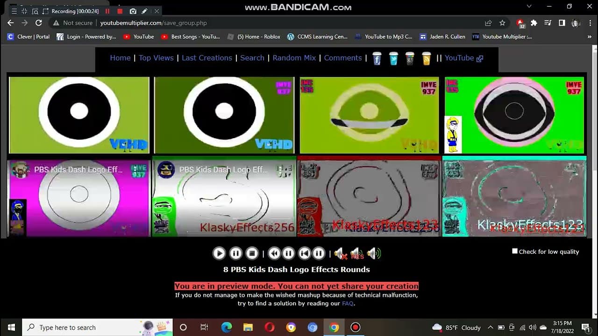
Task: Expand the hidden bookmarks overflow chevron
Action: click(x=590, y=36)
